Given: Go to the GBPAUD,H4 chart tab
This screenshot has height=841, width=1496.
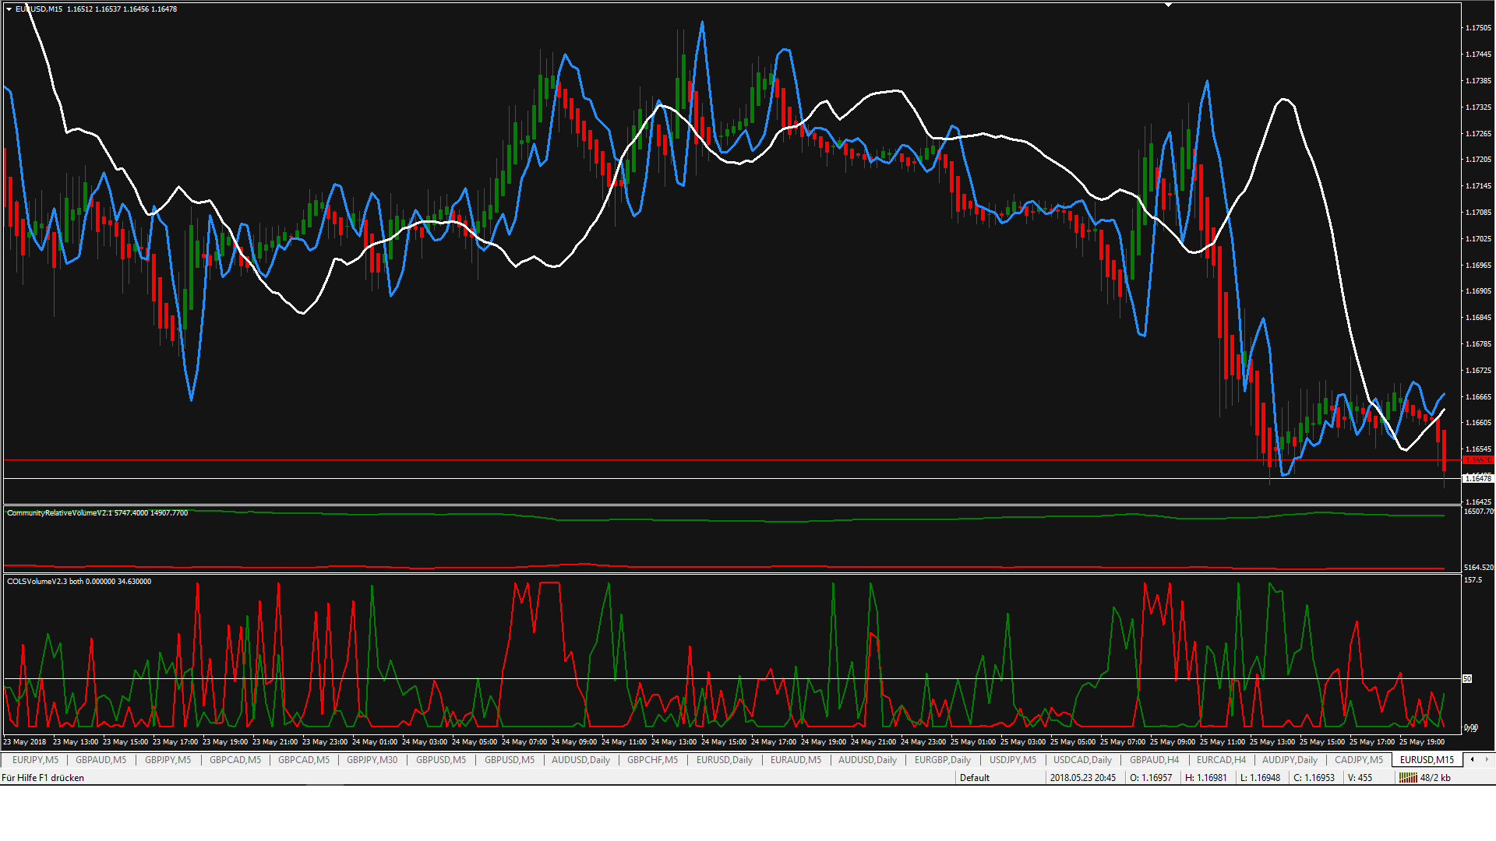Looking at the screenshot, I should (x=1154, y=760).
